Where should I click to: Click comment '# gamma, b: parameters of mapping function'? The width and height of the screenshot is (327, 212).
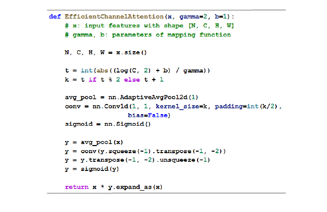click(x=148, y=34)
